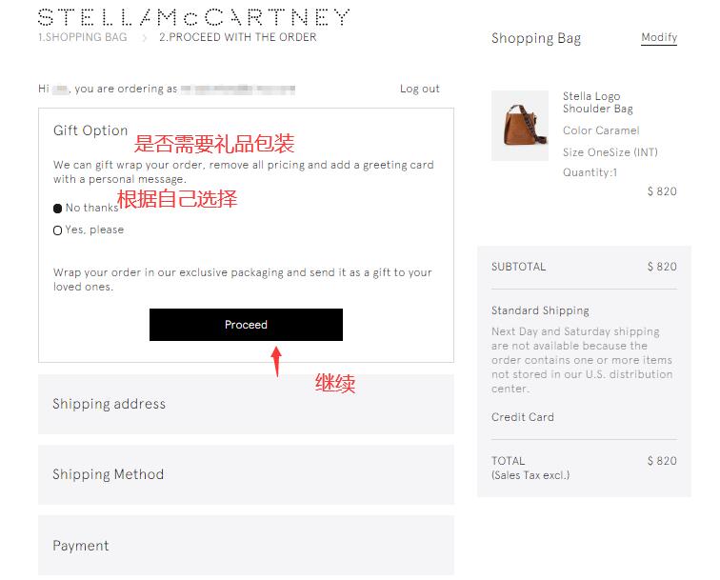Expand the Shipping address section

click(246, 404)
